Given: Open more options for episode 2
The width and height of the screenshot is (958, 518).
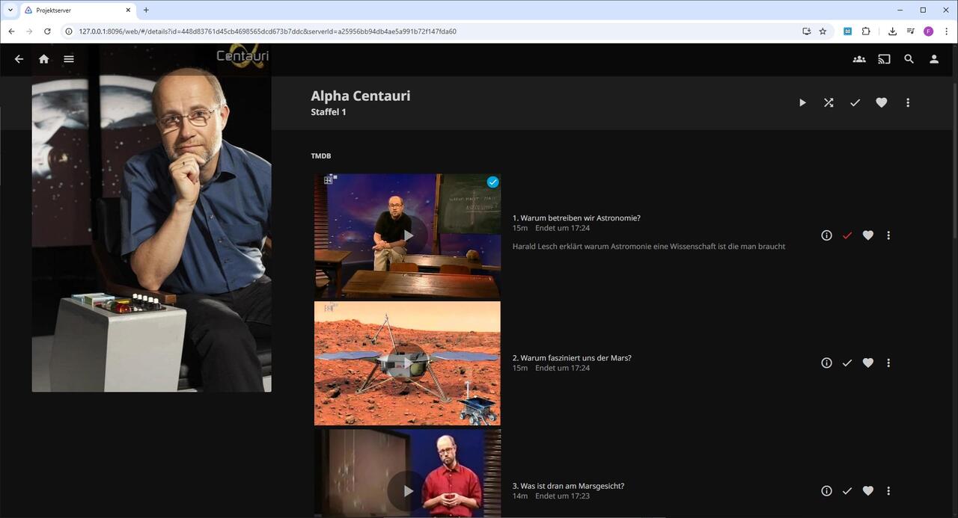Looking at the screenshot, I should pyautogui.click(x=888, y=363).
